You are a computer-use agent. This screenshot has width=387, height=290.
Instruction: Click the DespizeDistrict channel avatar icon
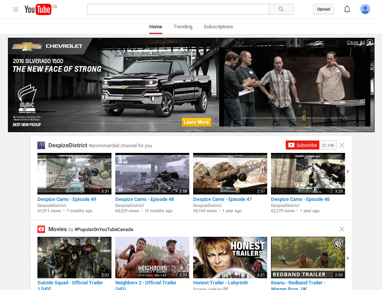click(x=41, y=145)
